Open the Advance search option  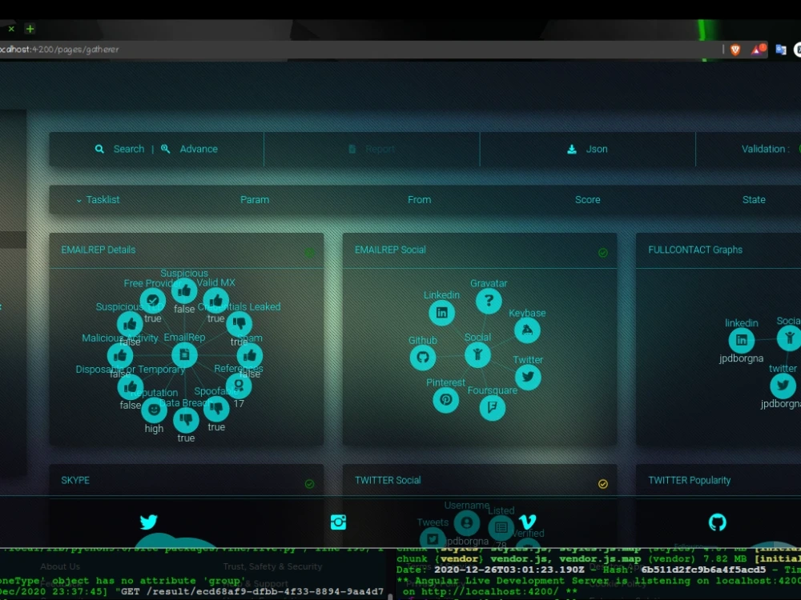click(198, 149)
